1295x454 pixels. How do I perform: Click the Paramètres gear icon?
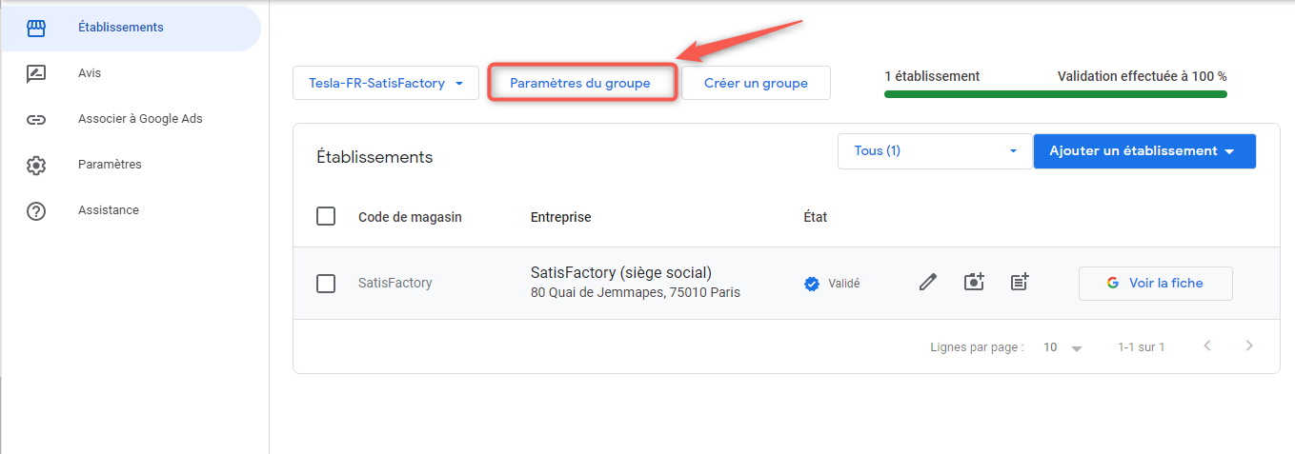tap(36, 165)
